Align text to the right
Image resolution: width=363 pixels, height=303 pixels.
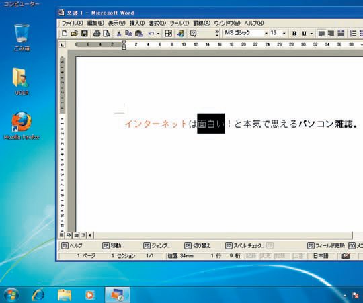coord(331,34)
